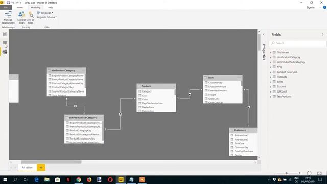This screenshot has width=327, height=184.
Task: Zoom out with the minus button
Action: [275, 173]
